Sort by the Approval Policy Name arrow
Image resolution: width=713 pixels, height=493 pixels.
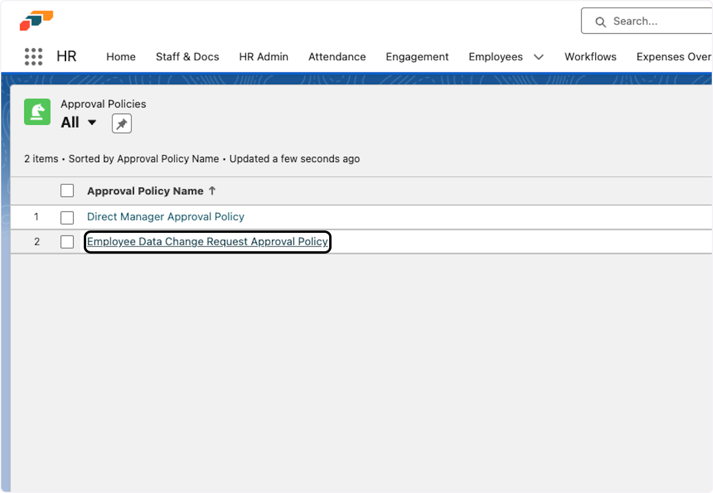pos(212,191)
